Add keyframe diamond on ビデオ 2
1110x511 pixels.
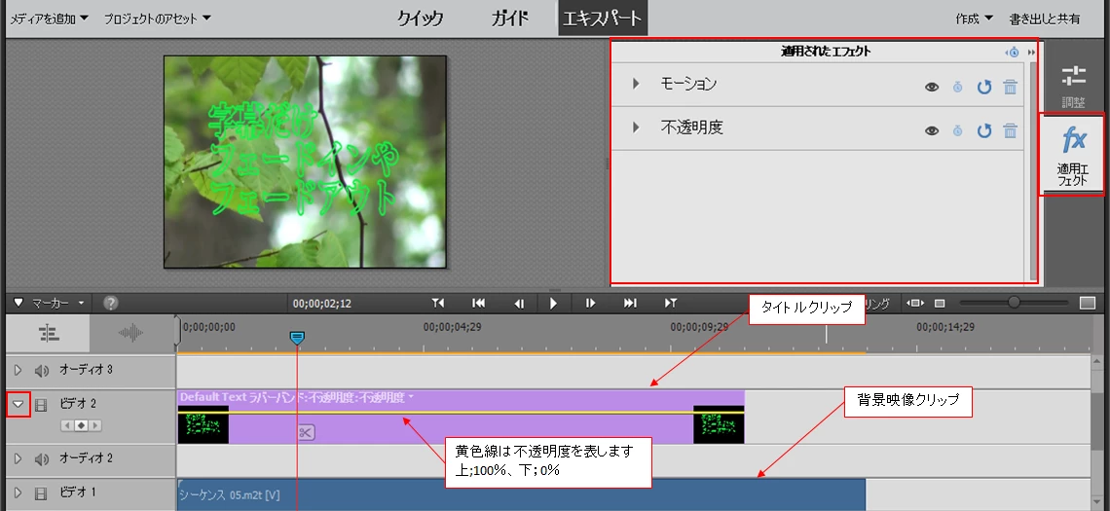[81, 425]
